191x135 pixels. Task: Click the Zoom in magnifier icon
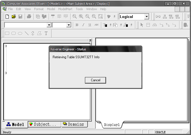click(x=81, y=16)
